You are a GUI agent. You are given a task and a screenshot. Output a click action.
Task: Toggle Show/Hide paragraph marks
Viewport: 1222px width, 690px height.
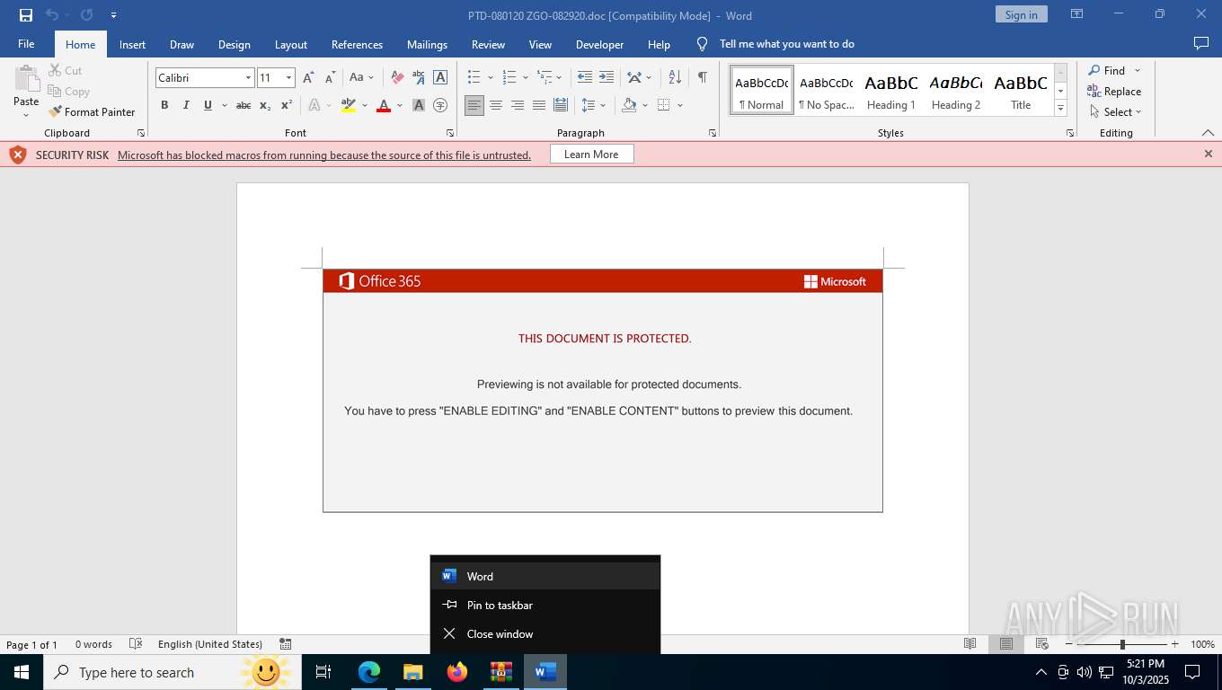pos(703,78)
